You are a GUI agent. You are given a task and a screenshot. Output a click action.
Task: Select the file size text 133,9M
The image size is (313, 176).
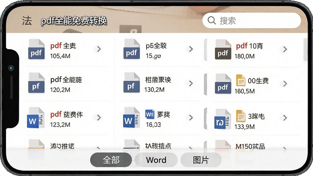(245, 127)
